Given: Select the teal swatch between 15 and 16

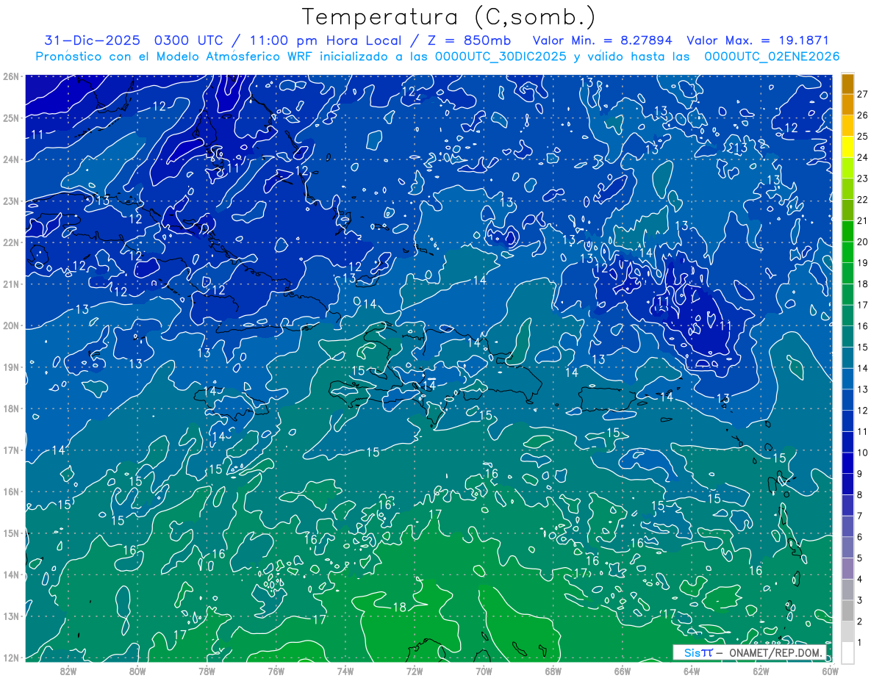Looking at the screenshot, I should [848, 336].
